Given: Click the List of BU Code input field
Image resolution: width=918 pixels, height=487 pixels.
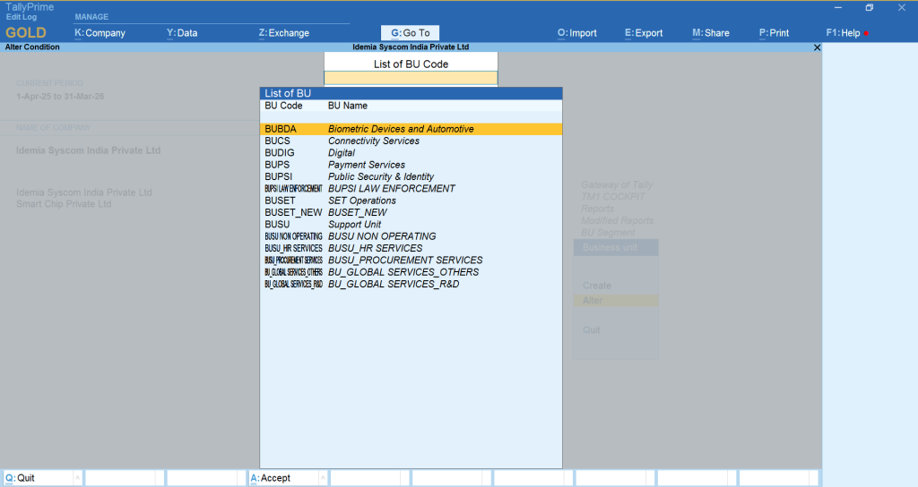Looking at the screenshot, I should point(410,78).
